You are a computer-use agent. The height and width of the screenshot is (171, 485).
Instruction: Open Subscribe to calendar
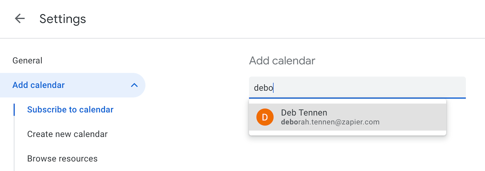70,110
